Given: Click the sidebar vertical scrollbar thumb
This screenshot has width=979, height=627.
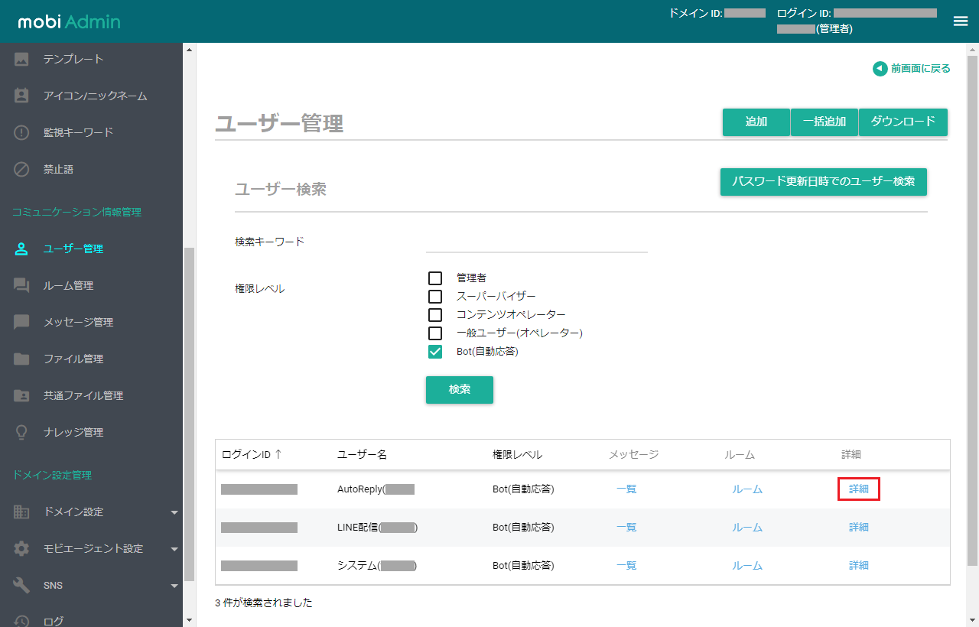Looking at the screenshot, I should (189, 414).
